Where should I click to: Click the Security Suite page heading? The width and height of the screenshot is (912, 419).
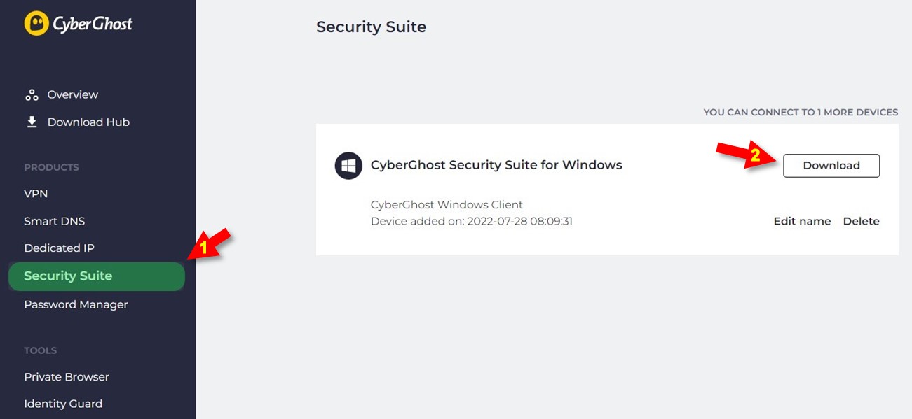point(371,27)
